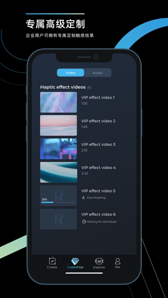Go to the Me profile icon
Image resolution: width=168 pixels, height=298 pixels.
tap(118, 261)
